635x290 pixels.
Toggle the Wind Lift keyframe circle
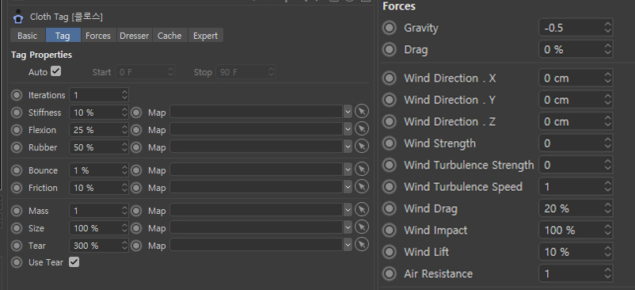click(390, 252)
